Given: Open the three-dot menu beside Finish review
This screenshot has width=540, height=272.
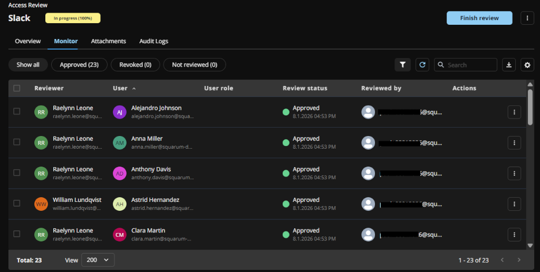Looking at the screenshot, I should tap(527, 18).
